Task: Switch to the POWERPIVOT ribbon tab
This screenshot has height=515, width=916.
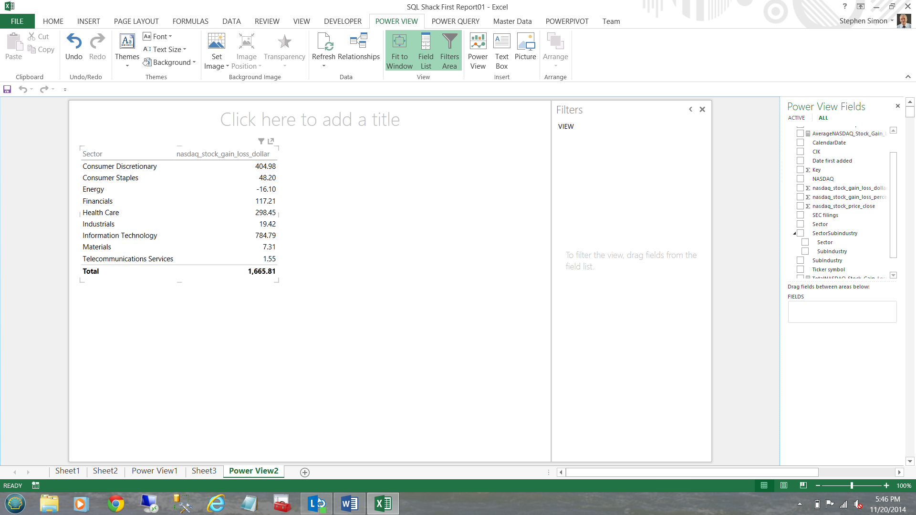Action: point(567,21)
